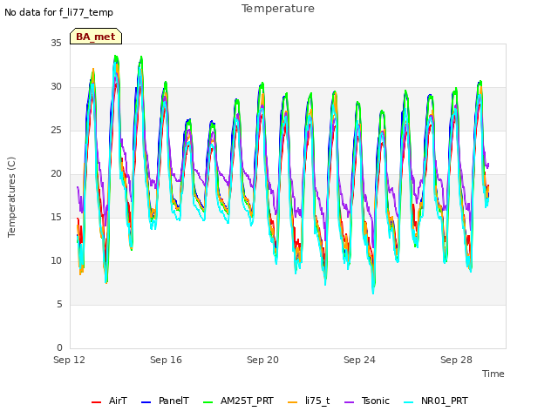Click the 30 y-axis tick label
The image size is (558, 418).
tap(56, 87)
